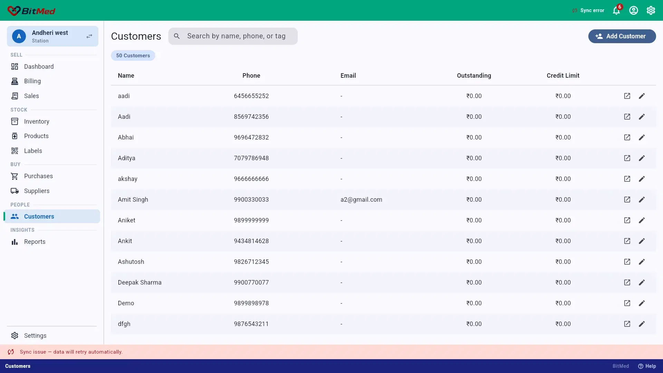Open the settings gear in the top bar
This screenshot has height=373, width=663.
651,10
